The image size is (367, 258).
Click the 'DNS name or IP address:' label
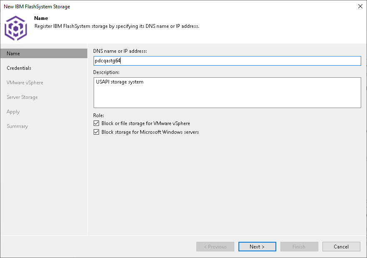tap(120, 51)
